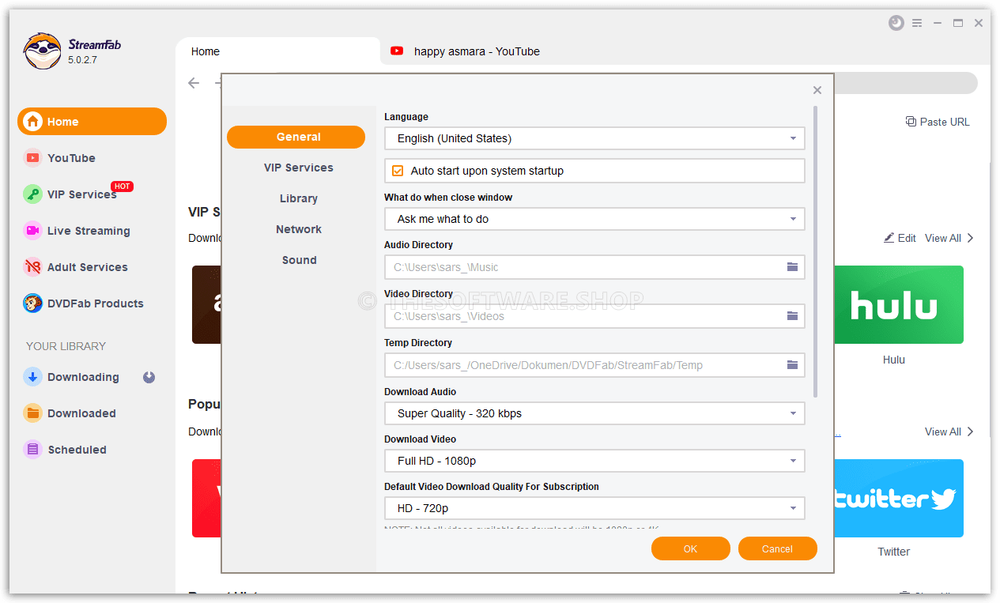Click the Scheduled library icon
Image resolution: width=1000 pixels, height=603 pixels.
(32, 450)
